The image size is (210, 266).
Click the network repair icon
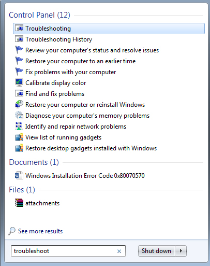(x=19, y=126)
